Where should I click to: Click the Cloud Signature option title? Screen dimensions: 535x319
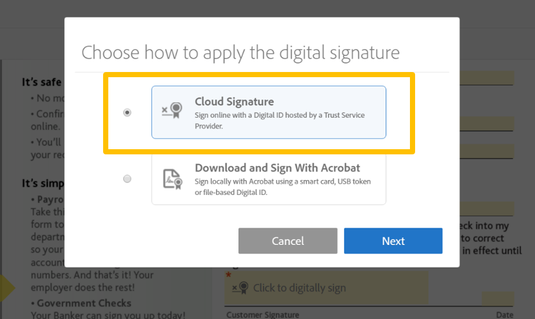pos(234,102)
